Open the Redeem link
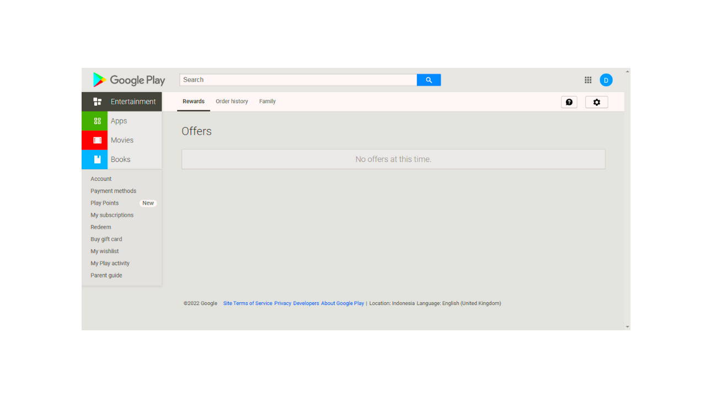 coord(101,227)
